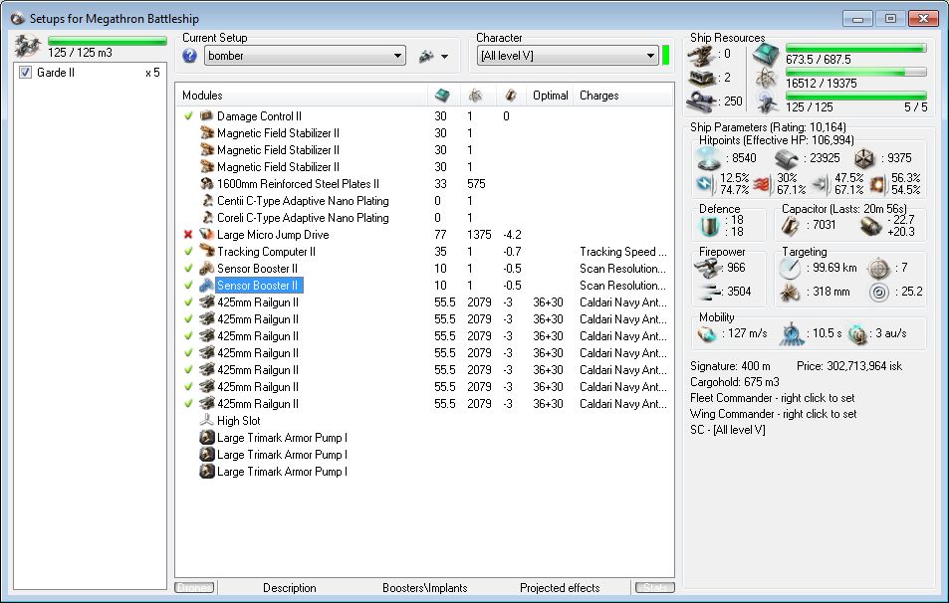949x603 pixels.
Task: Select the High Slot empty row
Action: tap(425, 421)
